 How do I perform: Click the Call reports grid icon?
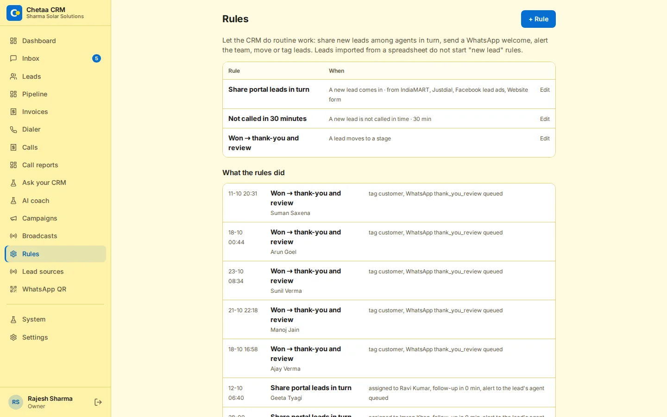coord(13,165)
